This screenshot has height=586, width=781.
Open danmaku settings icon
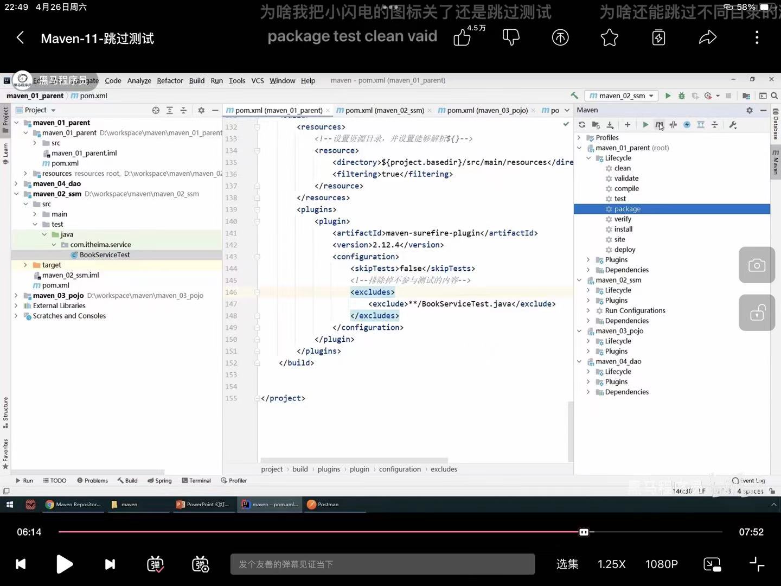click(201, 564)
